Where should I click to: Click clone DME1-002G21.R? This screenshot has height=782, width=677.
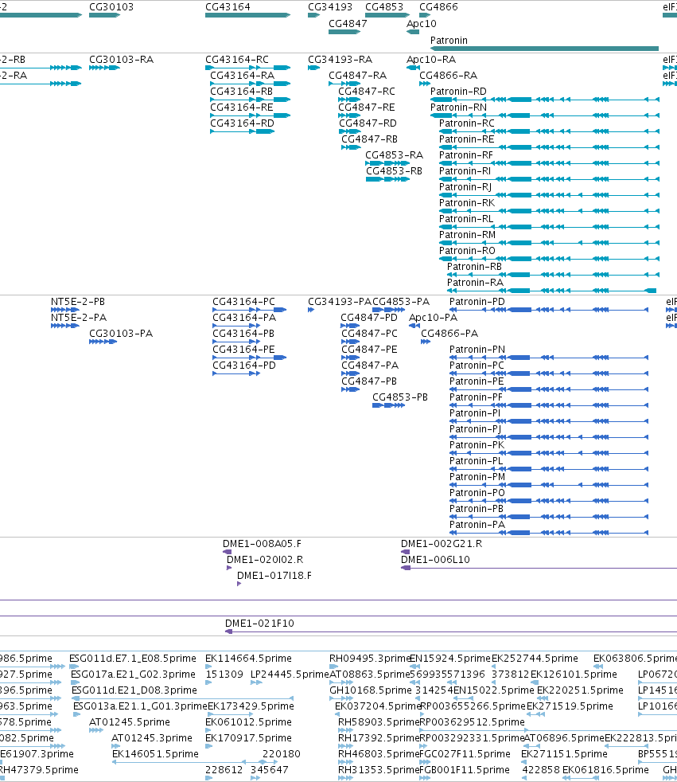[442, 545]
